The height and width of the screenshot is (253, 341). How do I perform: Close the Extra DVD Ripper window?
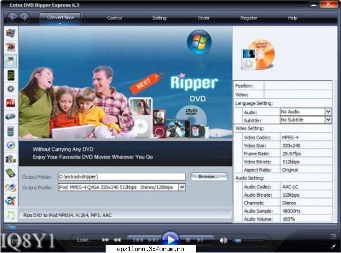[329, 5]
